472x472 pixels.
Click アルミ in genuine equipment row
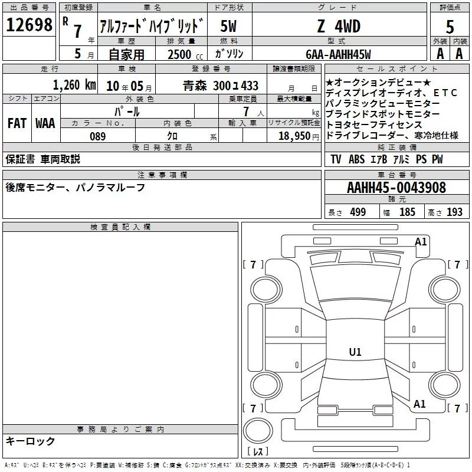pyautogui.click(x=401, y=159)
